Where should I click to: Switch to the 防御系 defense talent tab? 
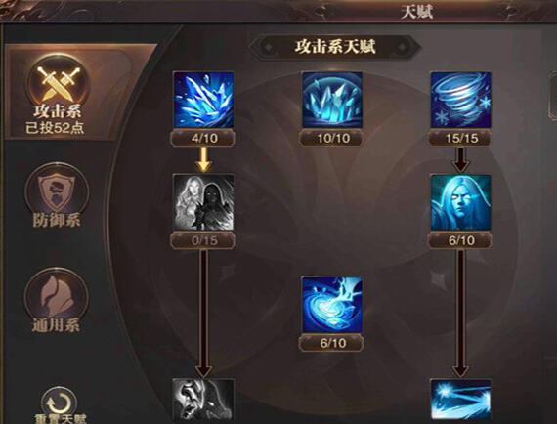pos(57,196)
